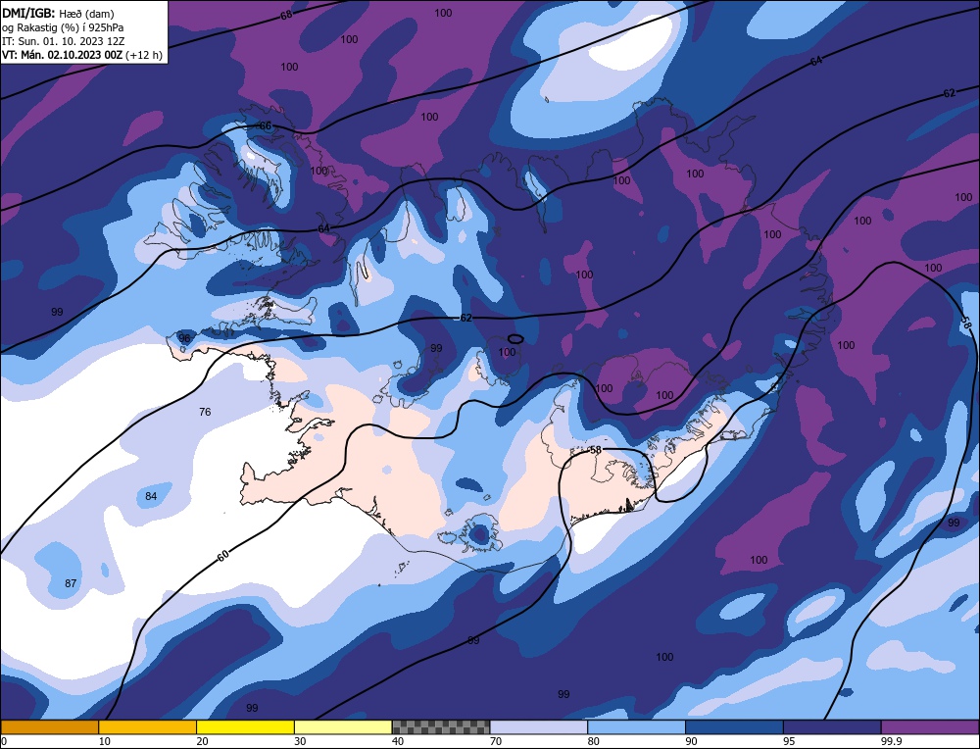Click the '80' legend tick label
Viewport: 980px width, 749px height.
click(593, 741)
